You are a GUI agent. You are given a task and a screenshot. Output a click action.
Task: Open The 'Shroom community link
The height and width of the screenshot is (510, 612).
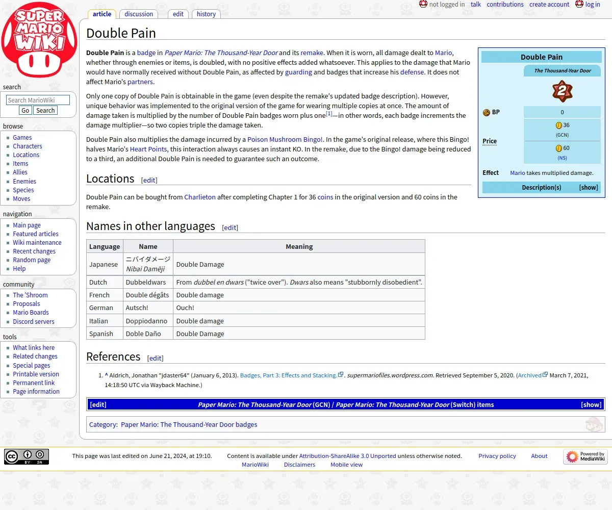click(x=30, y=295)
